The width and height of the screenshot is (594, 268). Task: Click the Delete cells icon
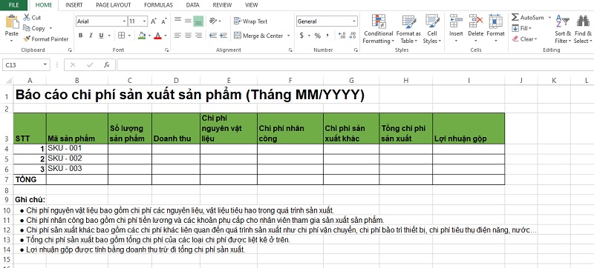pyautogui.click(x=476, y=21)
